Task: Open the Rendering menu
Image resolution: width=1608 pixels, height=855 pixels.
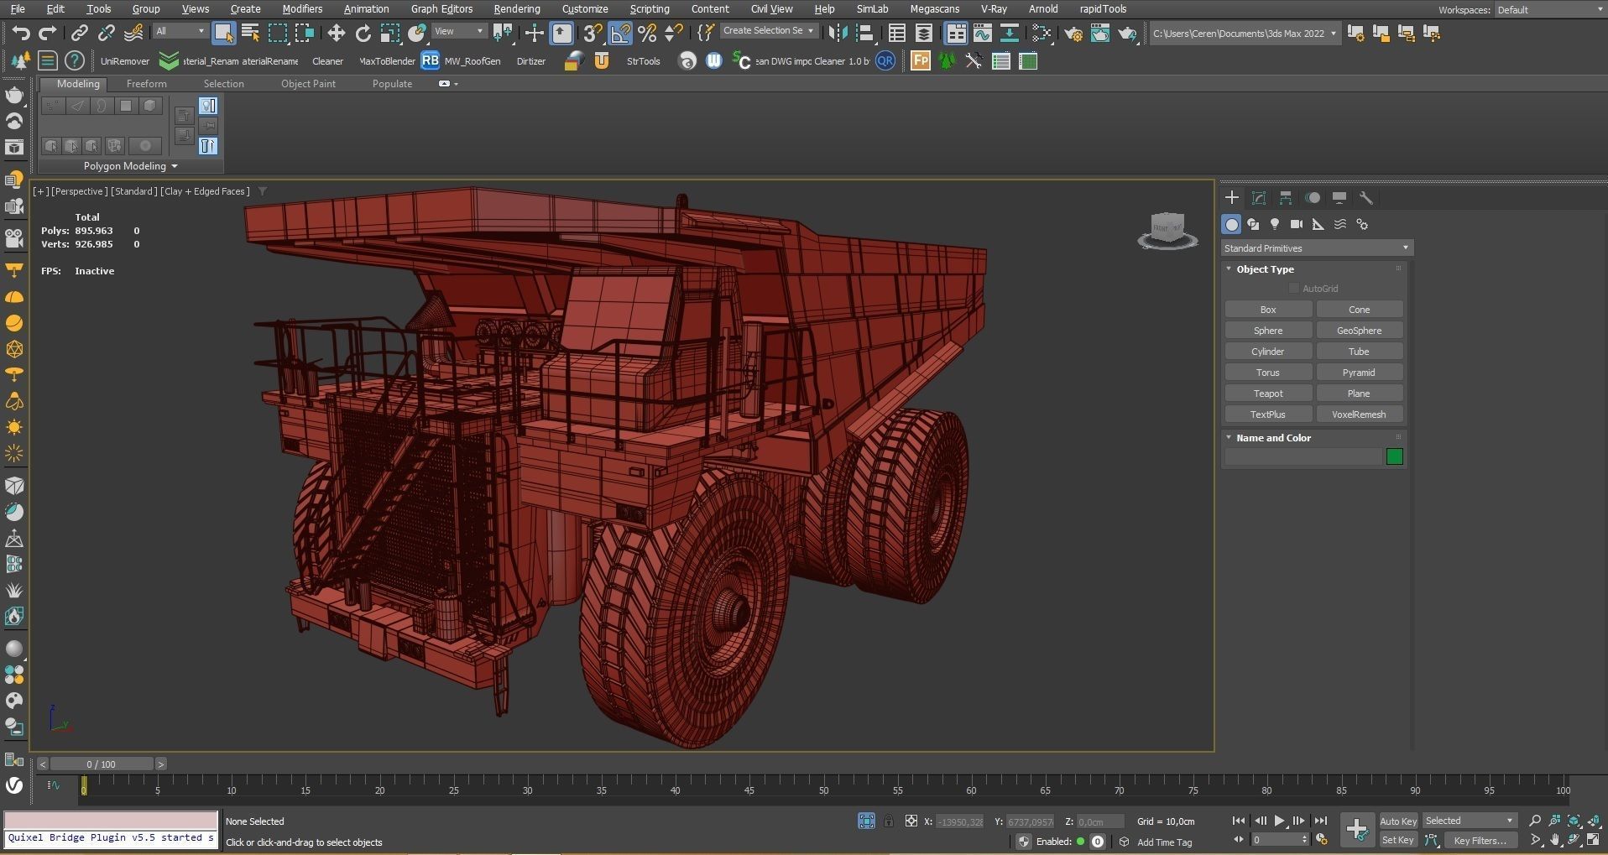Action: tap(517, 9)
